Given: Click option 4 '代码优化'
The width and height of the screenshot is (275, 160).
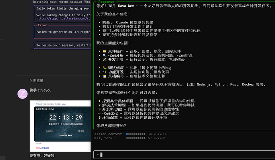Looking at the screenshot, I should click(x=110, y=114).
